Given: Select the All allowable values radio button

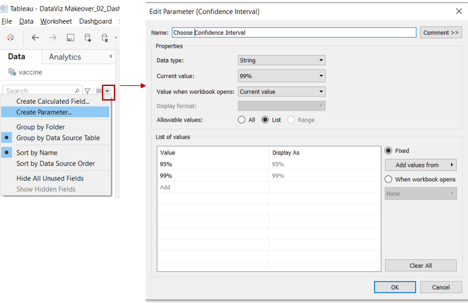Looking at the screenshot, I should (x=242, y=120).
